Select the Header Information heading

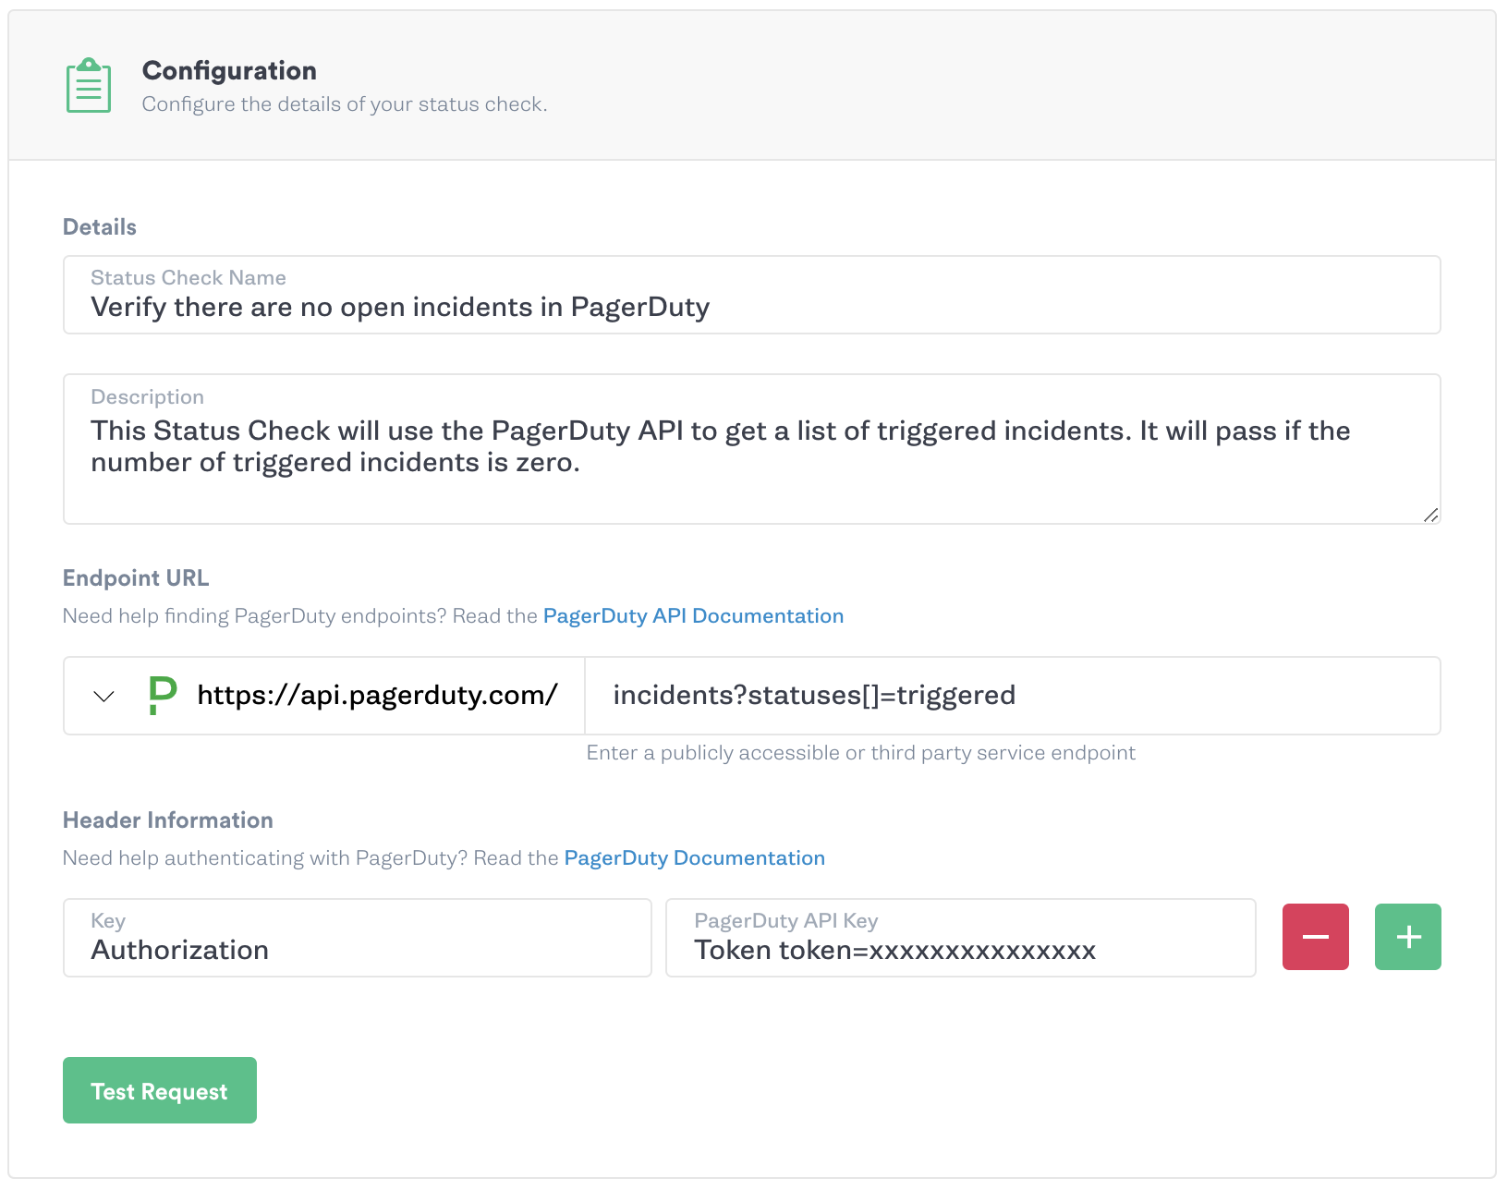[167, 820]
